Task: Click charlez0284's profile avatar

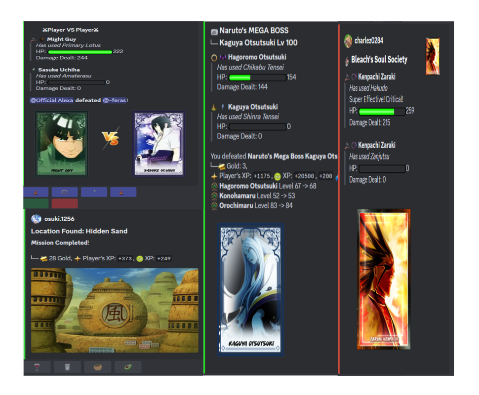Action: tap(349, 41)
